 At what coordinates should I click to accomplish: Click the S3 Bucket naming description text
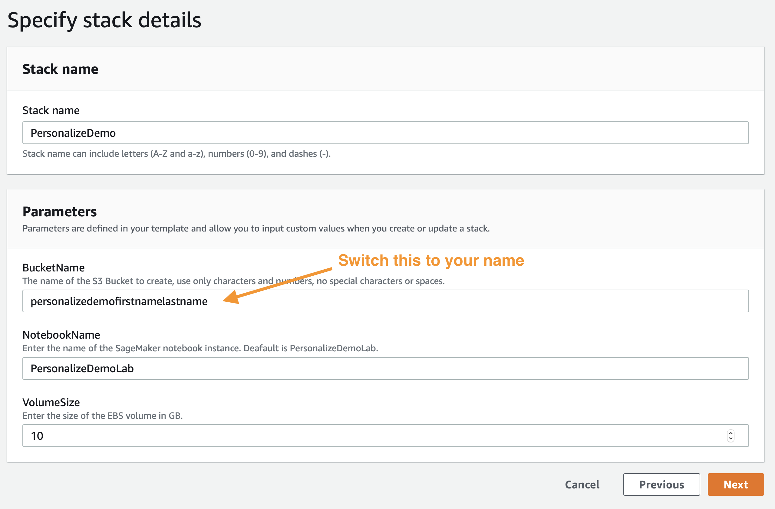233,281
